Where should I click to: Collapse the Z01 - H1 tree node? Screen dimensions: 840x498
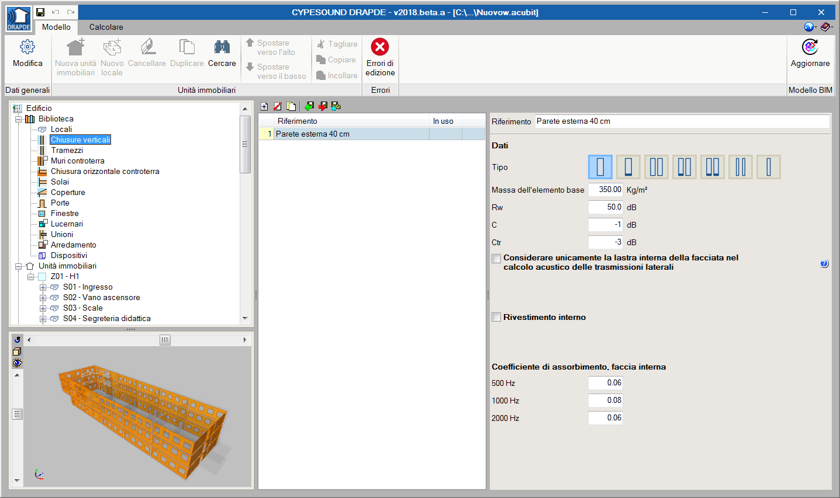pyautogui.click(x=30, y=277)
